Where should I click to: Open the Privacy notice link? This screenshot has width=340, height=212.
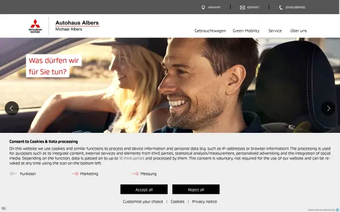[x=204, y=201]
